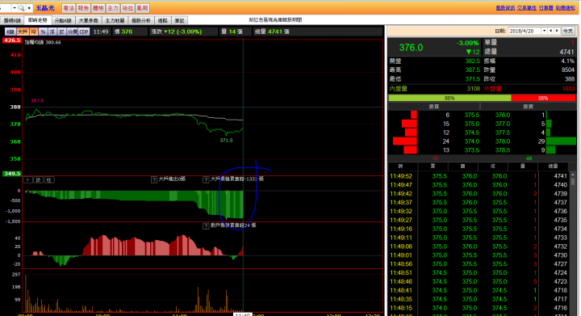
Task: Open the 個股資訊 link
Action: tap(505, 8)
